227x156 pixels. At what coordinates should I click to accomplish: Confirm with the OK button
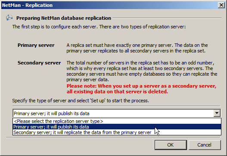pyautogui.click(x=171, y=145)
